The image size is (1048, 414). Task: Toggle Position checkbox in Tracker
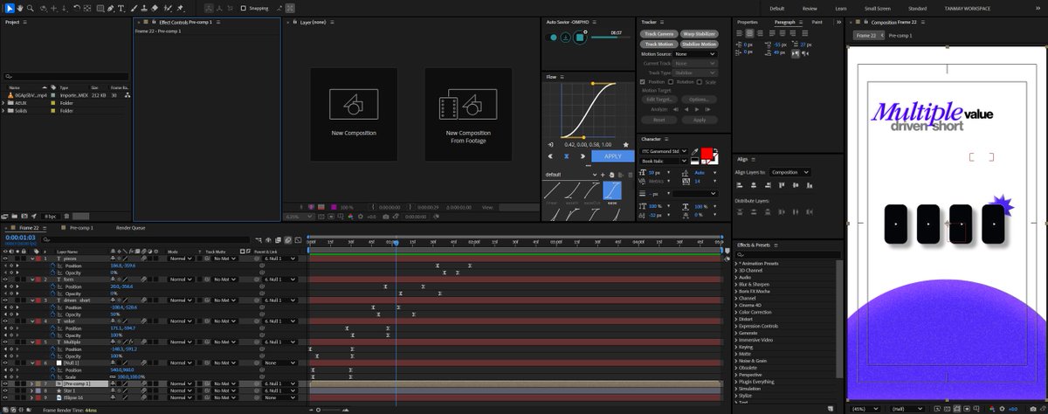(643, 82)
